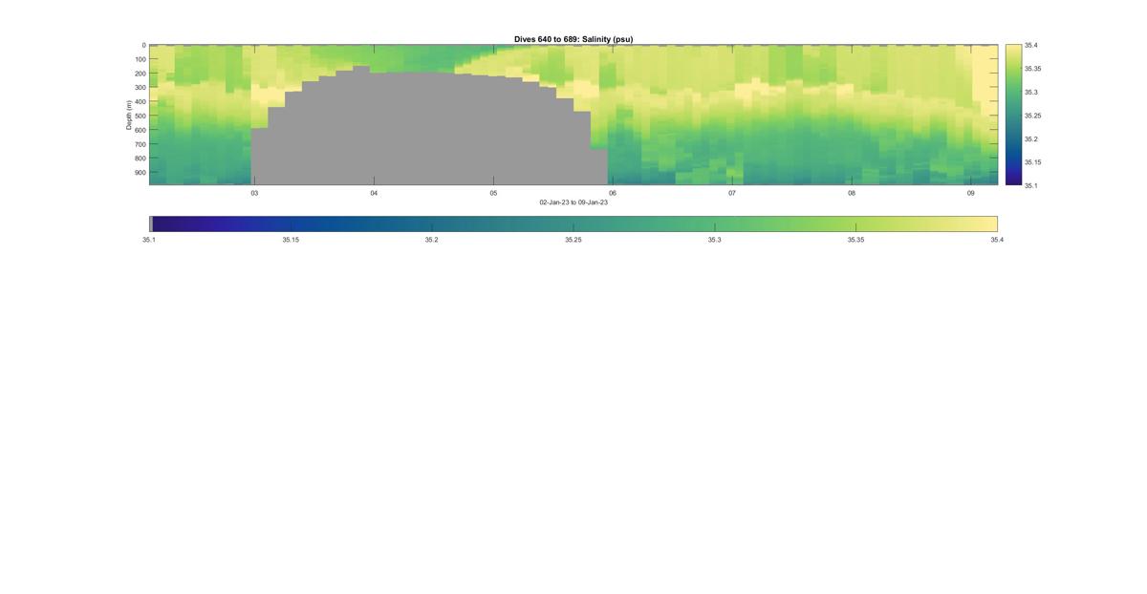Click the date range label "02-Jan-23 to 09-Jan-23"

point(573,202)
